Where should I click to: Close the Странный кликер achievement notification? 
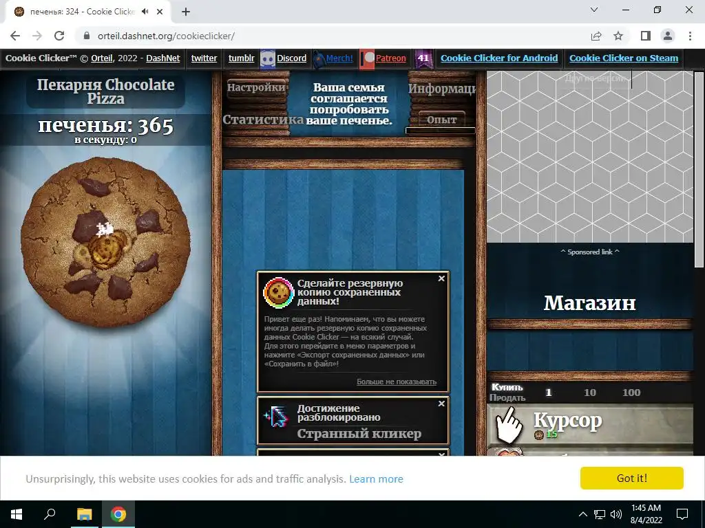tap(441, 404)
